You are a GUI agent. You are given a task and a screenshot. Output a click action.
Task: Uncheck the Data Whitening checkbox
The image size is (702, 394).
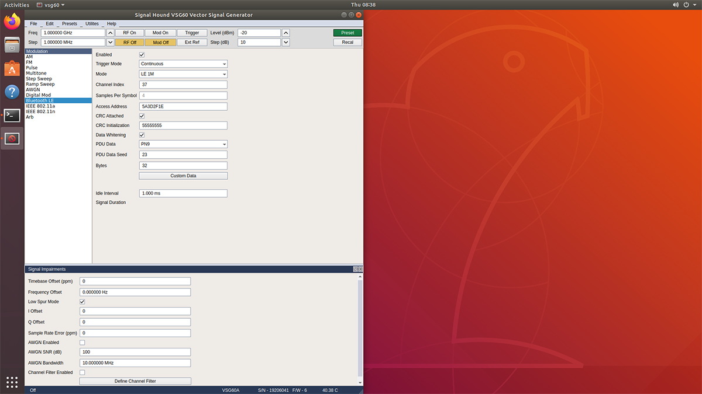pyautogui.click(x=141, y=135)
